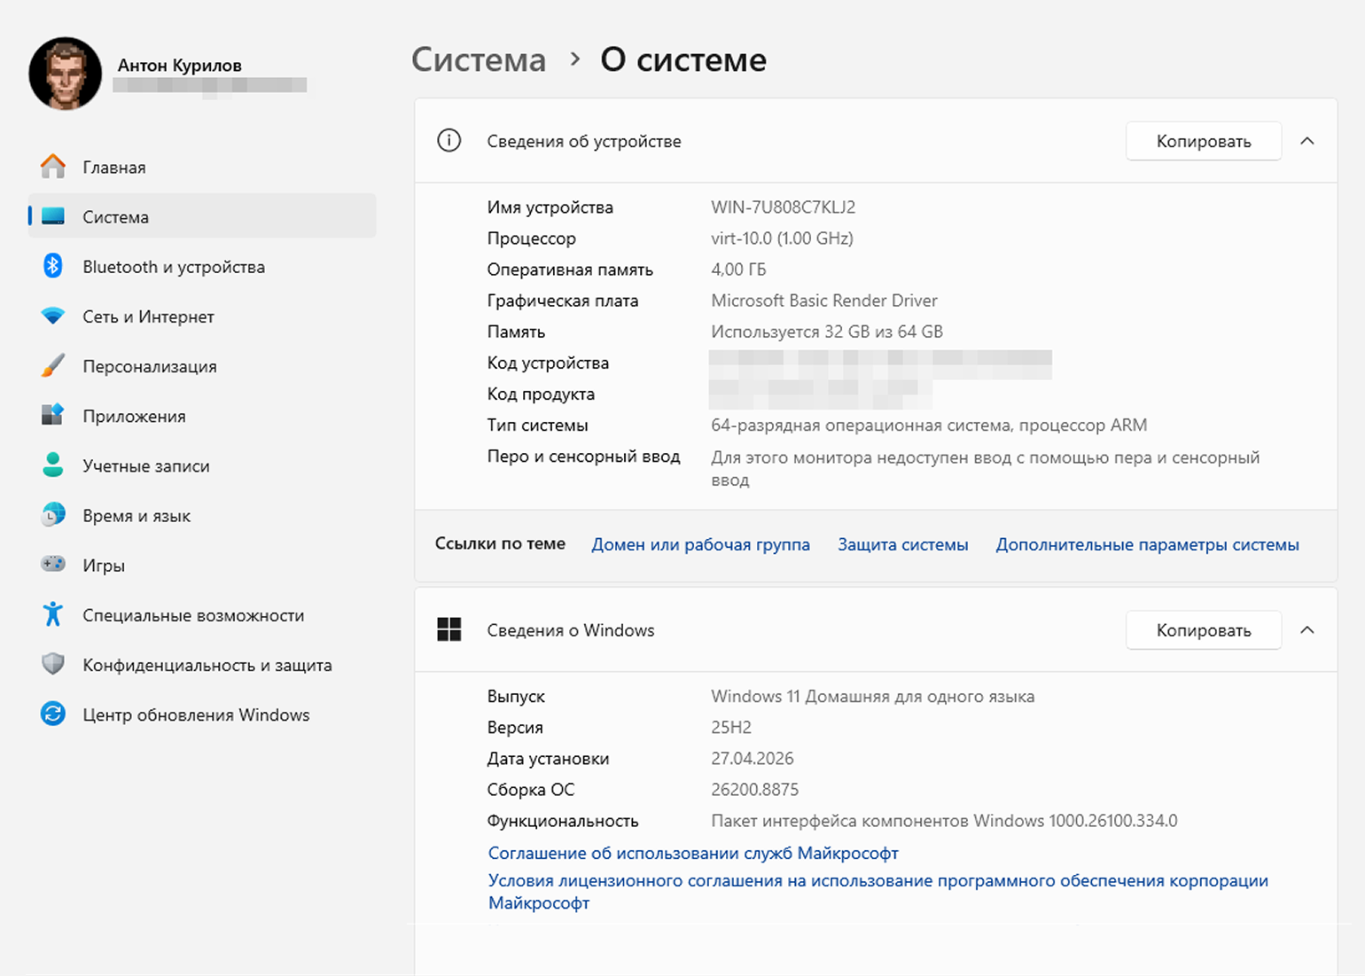Click the Графическая плата label
This screenshot has width=1365, height=976.
563,300
